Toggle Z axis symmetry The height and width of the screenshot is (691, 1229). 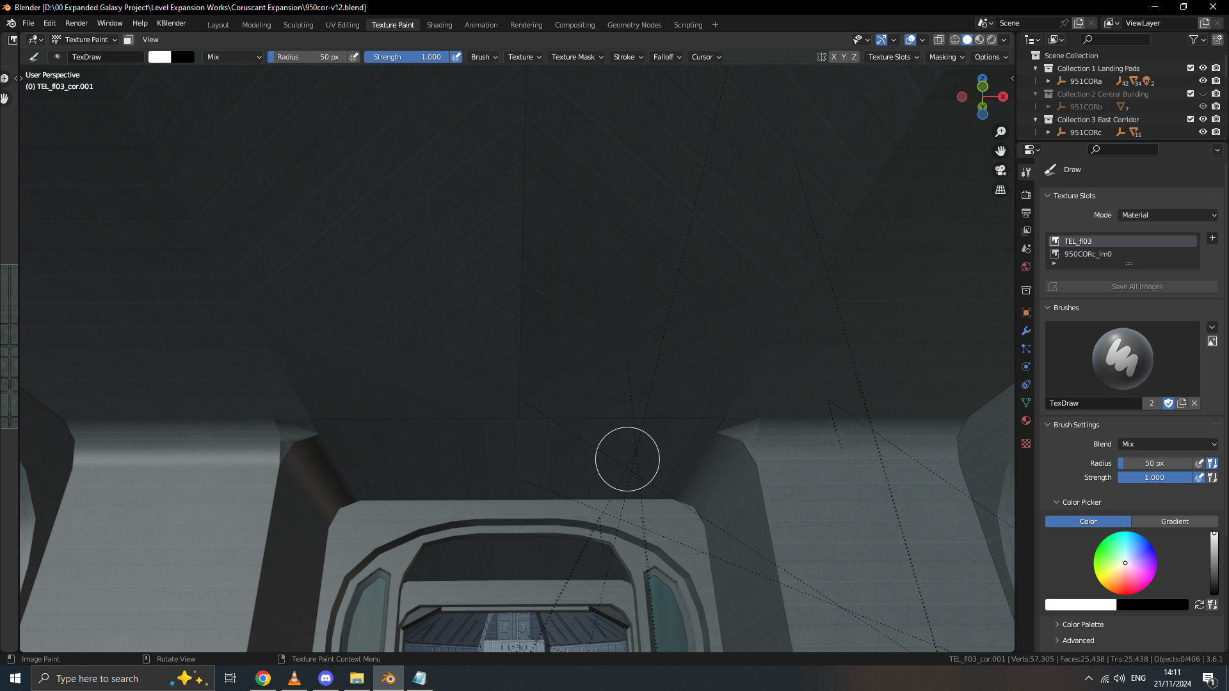point(854,57)
